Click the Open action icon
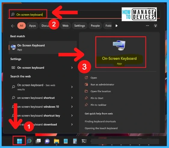This screenshot has height=148, width=169. click(x=86, y=78)
